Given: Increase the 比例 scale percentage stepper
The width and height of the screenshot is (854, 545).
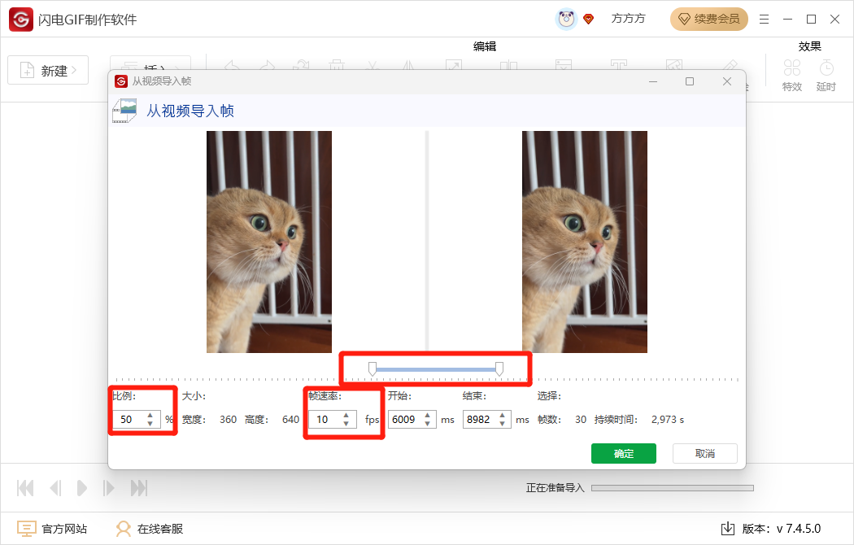Looking at the screenshot, I should (x=151, y=415).
